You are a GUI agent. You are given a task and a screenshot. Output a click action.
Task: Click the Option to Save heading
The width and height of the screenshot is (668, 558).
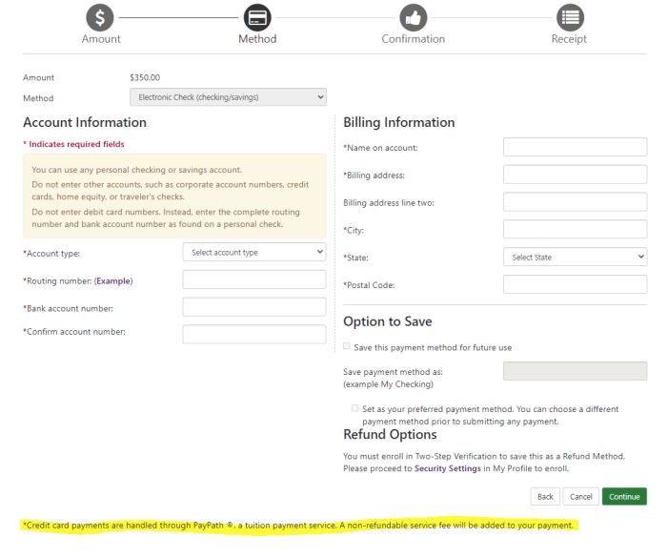[388, 321]
